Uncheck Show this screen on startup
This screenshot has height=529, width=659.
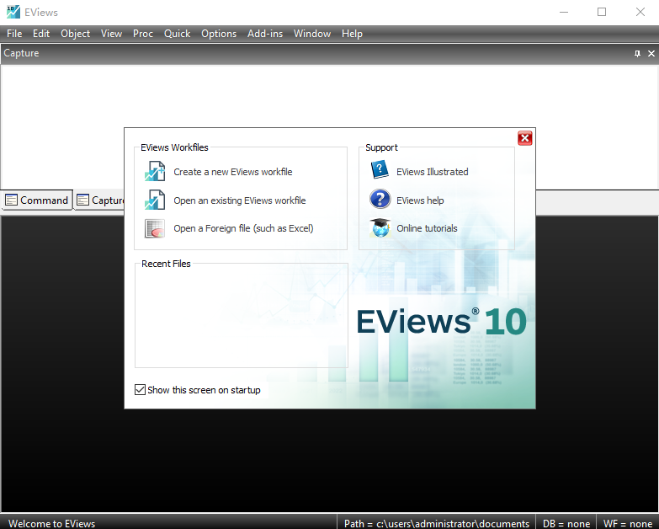141,390
